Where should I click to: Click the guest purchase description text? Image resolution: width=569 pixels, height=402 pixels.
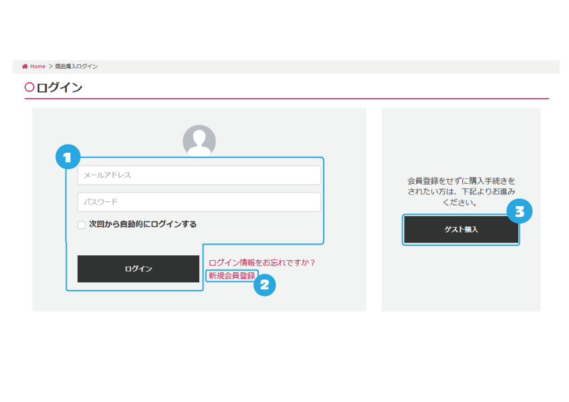tap(461, 191)
